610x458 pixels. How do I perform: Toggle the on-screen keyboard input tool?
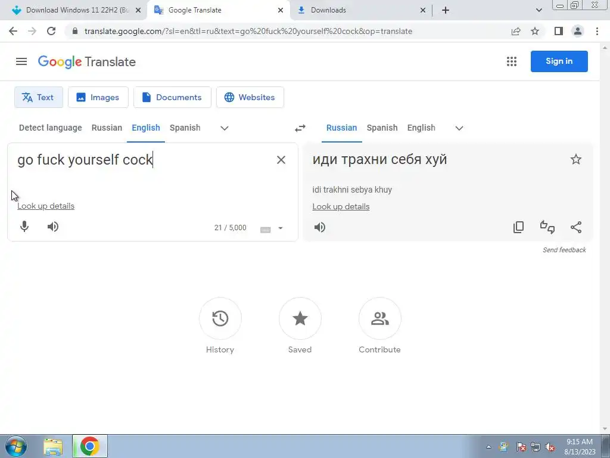pyautogui.click(x=265, y=229)
